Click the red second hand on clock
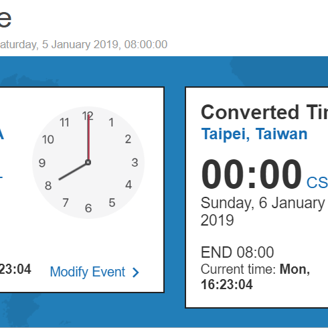The image size is (328, 328). tap(88, 137)
